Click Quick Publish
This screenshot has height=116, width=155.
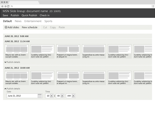tap(29, 15)
